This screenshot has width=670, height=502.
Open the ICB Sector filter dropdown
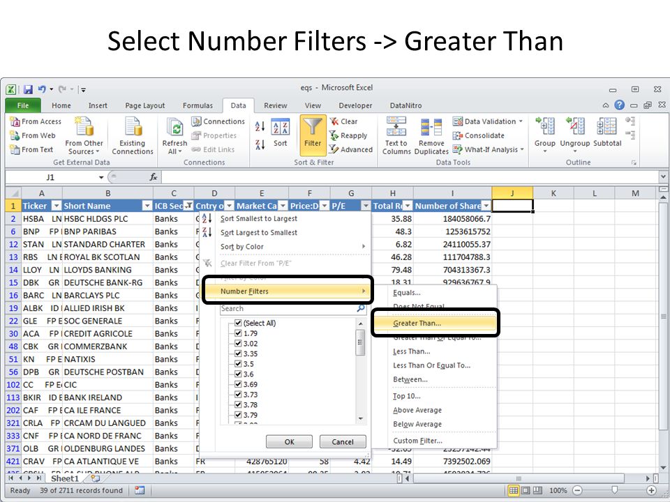188,206
